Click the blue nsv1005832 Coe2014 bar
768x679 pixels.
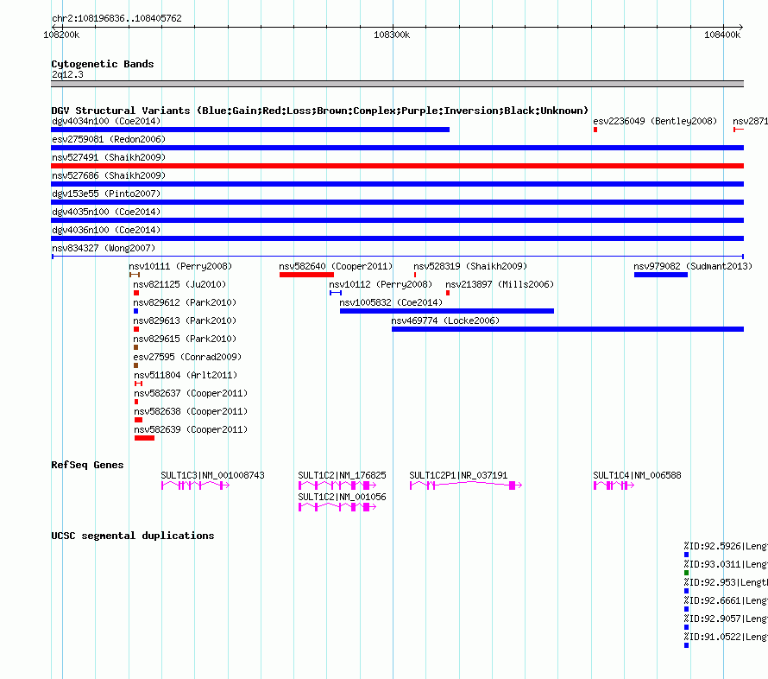pyautogui.click(x=447, y=311)
